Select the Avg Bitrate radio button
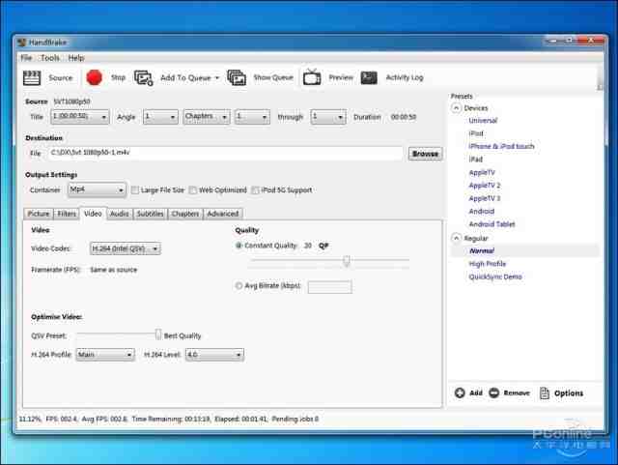The width and height of the screenshot is (618, 465). pyautogui.click(x=239, y=285)
